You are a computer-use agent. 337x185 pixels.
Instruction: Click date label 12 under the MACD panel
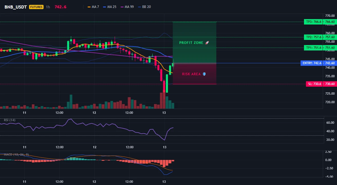94,182
